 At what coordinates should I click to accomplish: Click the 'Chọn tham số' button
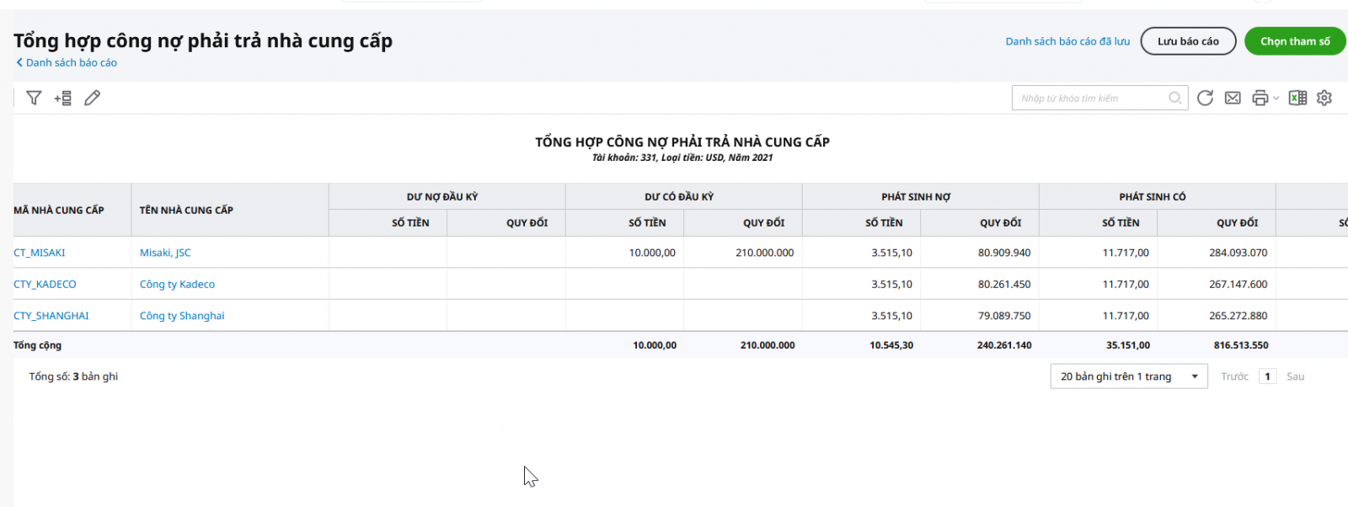(x=1295, y=41)
